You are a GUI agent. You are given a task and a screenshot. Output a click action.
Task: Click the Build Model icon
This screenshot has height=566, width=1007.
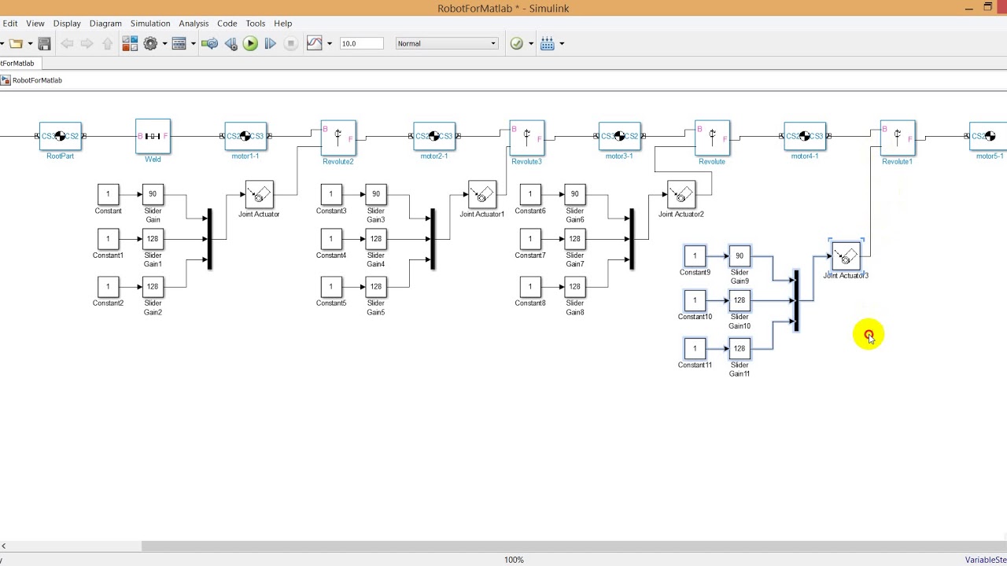pos(548,44)
